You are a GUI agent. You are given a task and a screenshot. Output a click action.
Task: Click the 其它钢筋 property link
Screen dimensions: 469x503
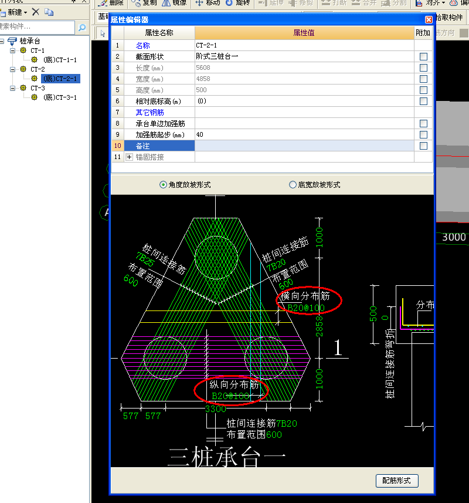point(149,113)
